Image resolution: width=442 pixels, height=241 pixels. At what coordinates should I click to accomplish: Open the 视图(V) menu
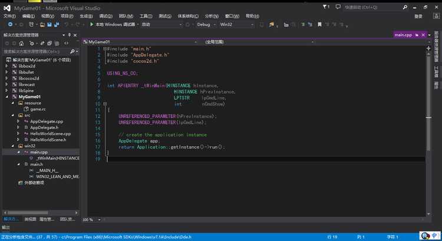pyautogui.click(x=48, y=16)
